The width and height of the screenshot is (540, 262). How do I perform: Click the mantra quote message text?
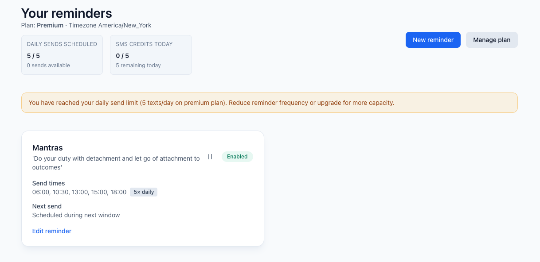coord(116,162)
